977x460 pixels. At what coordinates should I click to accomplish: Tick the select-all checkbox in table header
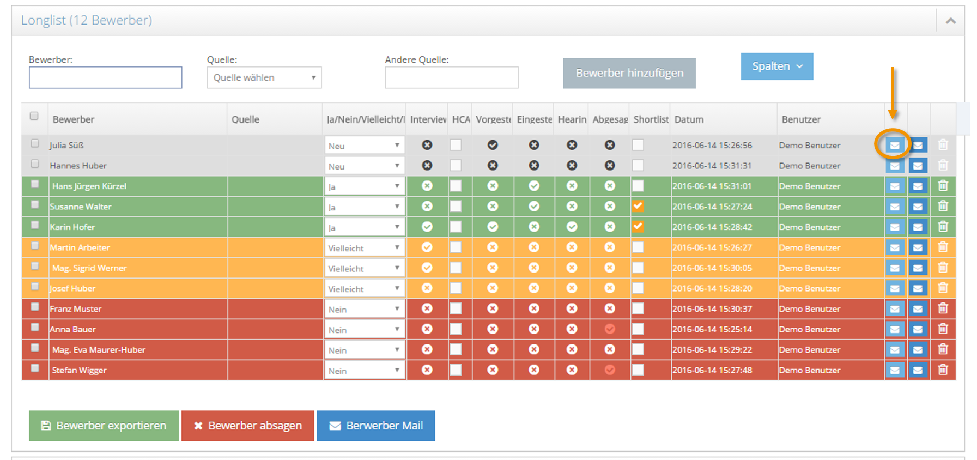pyautogui.click(x=34, y=116)
